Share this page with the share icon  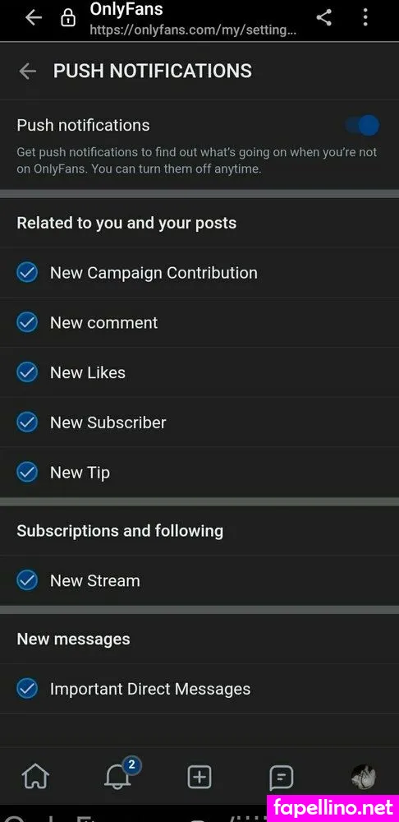tap(324, 18)
